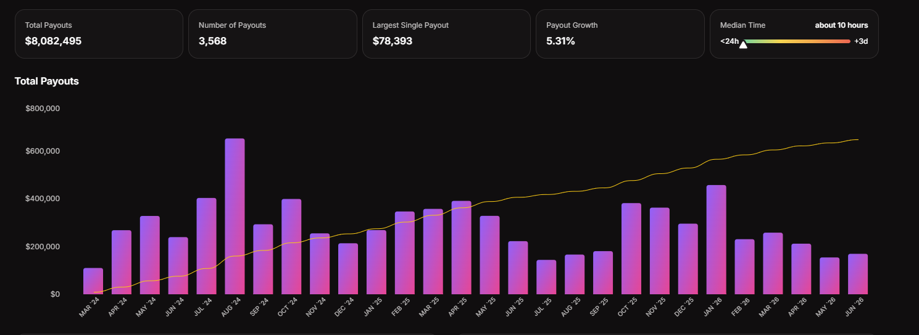Click the OCT '24 payout bar
This screenshot has width=919, height=335.
[291, 246]
